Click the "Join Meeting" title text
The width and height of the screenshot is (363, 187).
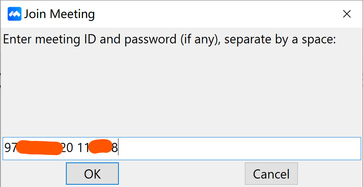tap(59, 15)
